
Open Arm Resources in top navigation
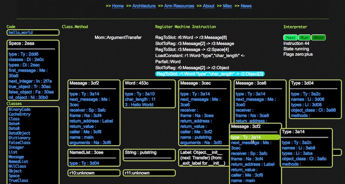click(x=179, y=6)
